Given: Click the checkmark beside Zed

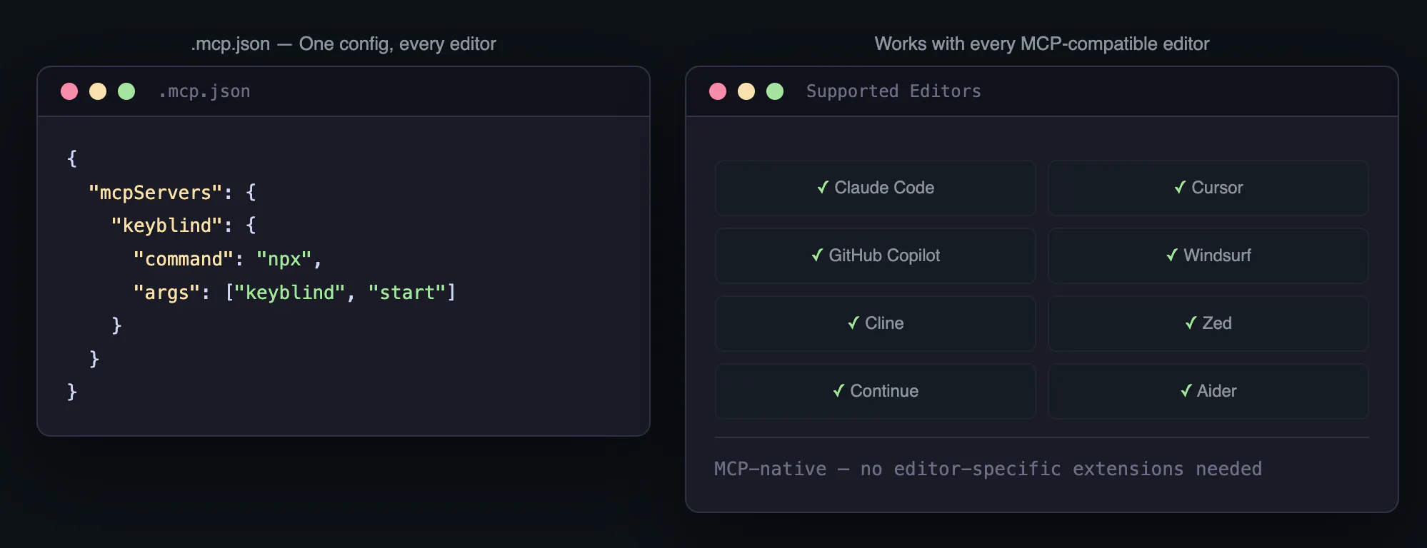Looking at the screenshot, I should coord(1191,323).
